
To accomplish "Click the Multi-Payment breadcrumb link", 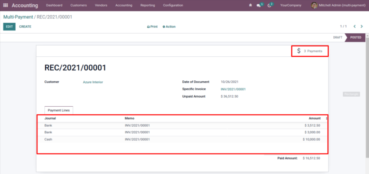I will coord(18,17).
